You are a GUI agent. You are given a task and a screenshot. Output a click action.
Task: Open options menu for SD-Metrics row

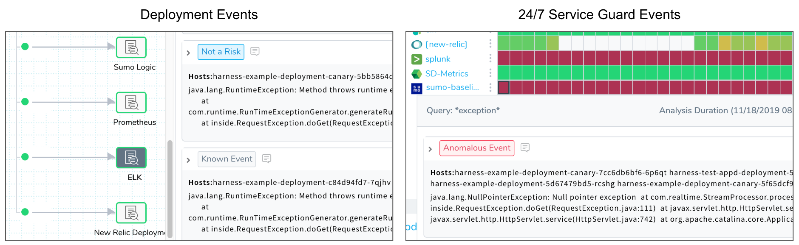click(490, 73)
